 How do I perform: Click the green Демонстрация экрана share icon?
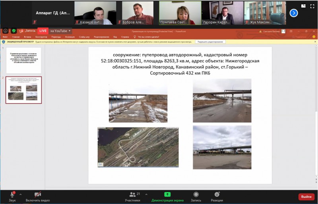(167, 194)
